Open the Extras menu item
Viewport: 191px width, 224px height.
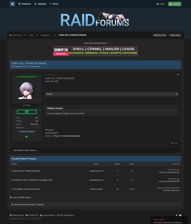pyautogui.click(x=54, y=4)
